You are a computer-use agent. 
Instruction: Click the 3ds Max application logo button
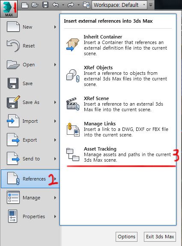click(x=9, y=9)
